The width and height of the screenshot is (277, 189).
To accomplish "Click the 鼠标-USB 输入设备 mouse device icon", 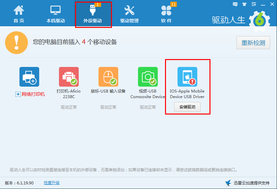I will tap(108, 76).
